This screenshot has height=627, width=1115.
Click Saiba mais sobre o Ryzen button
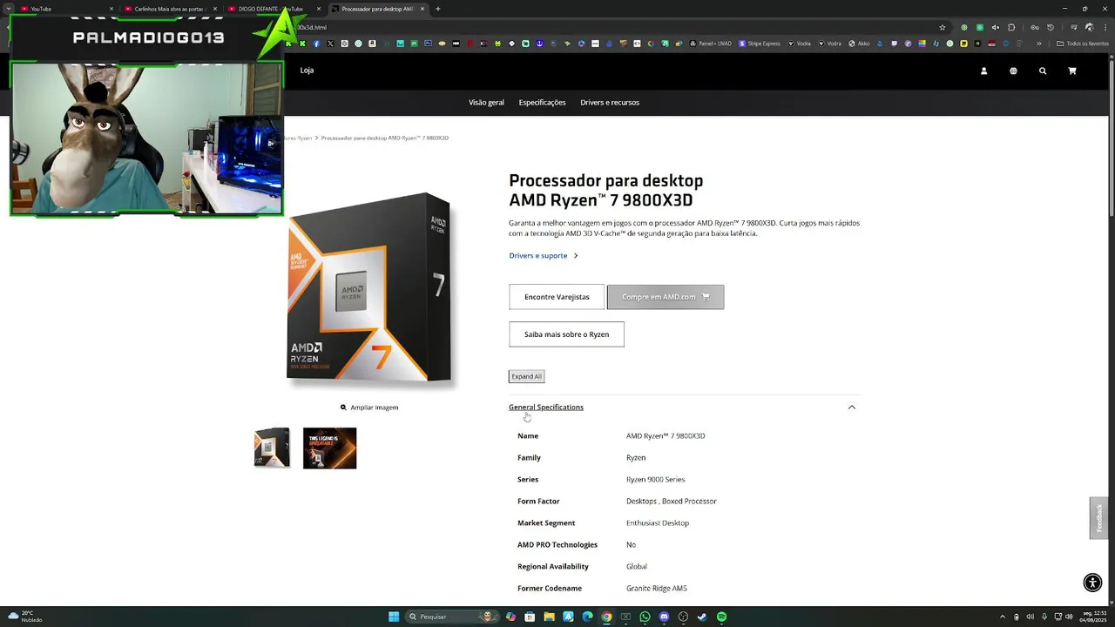coord(566,334)
